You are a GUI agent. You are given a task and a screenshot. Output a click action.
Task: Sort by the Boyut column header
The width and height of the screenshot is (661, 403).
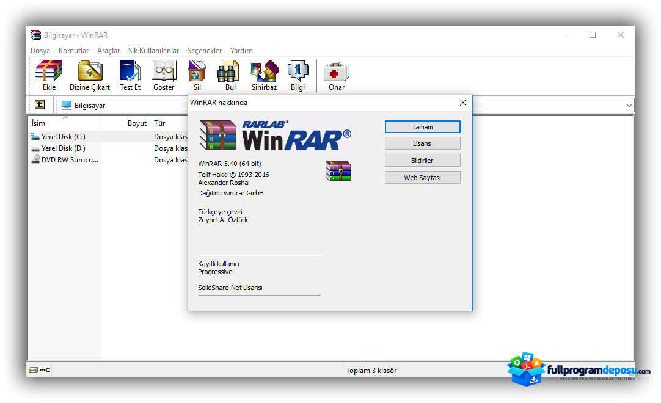pyautogui.click(x=126, y=123)
